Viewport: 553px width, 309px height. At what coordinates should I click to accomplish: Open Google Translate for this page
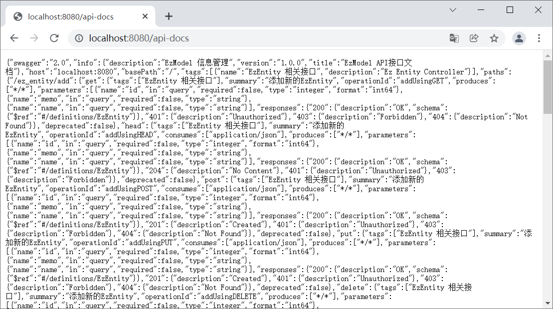coord(454,38)
